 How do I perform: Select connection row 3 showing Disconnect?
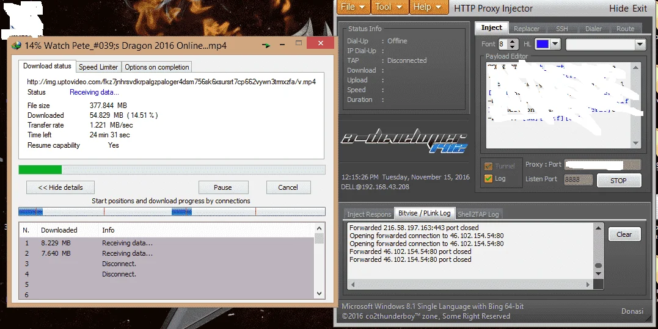pyautogui.click(x=167, y=264)
